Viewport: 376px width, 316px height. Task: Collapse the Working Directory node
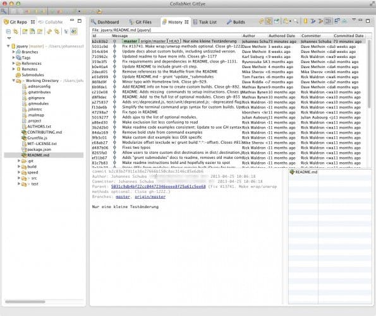pos(14,81)
